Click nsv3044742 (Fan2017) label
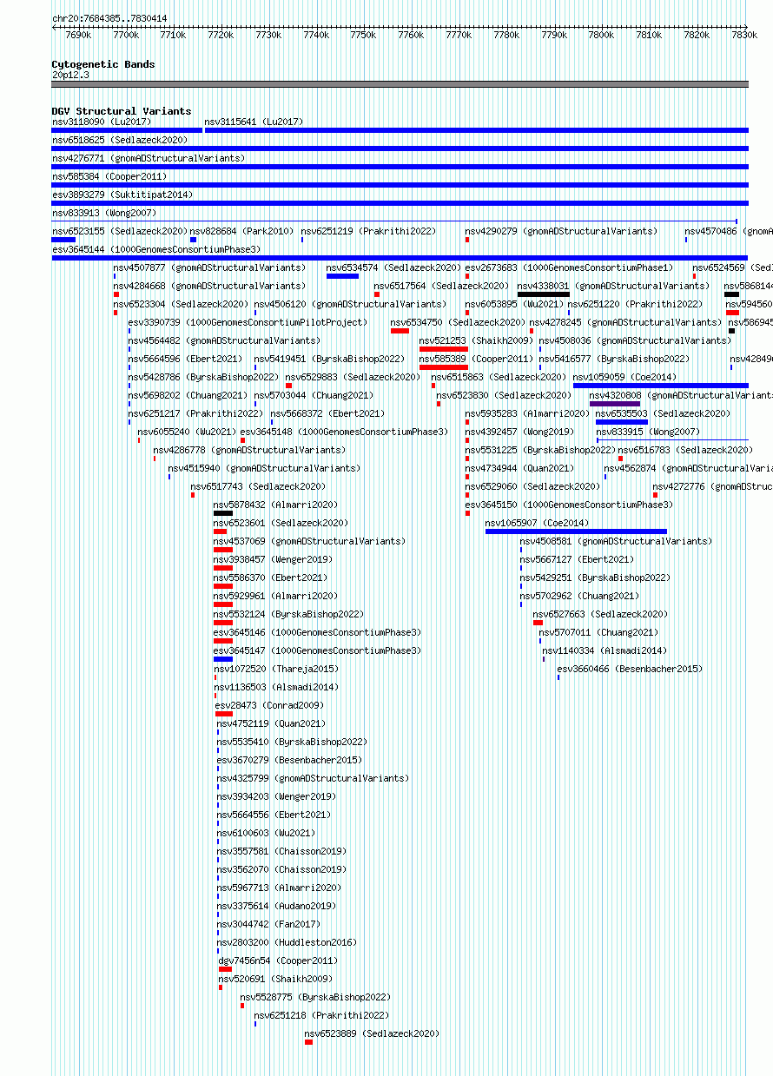The width and height of the screenshot is (773, 1076). pyautogui.click(x=269, y=924)
